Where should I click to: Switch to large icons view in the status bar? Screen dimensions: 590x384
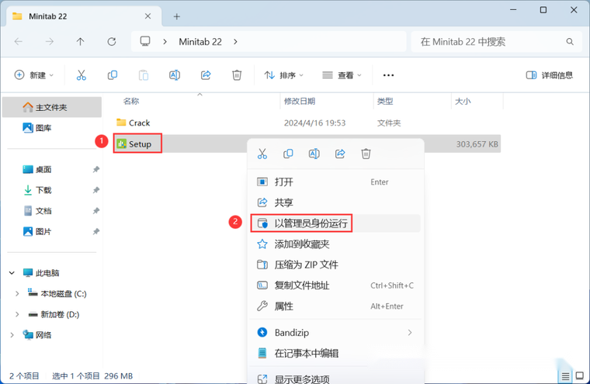(580, 375)
